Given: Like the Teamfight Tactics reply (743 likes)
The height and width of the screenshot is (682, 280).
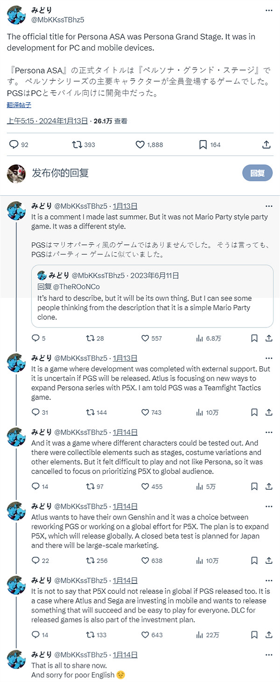Looking at the screenshot, I should click(x=145, y=412).
